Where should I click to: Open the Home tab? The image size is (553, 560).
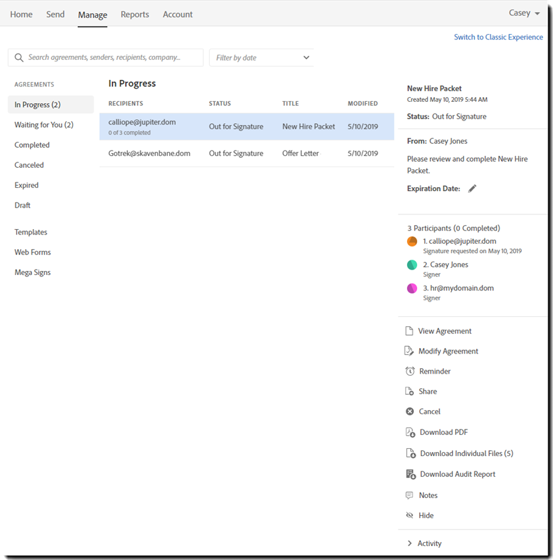(21, 14)
